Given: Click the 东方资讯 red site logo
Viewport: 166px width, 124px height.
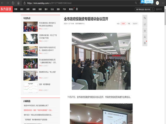Looking at the screenshot, I should pyautogui.click(x=6, y=9).
